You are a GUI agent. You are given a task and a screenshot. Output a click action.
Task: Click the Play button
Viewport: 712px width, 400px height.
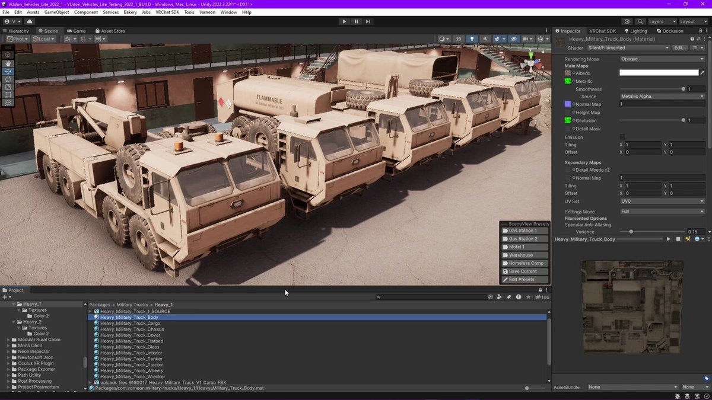click(344, 21)
